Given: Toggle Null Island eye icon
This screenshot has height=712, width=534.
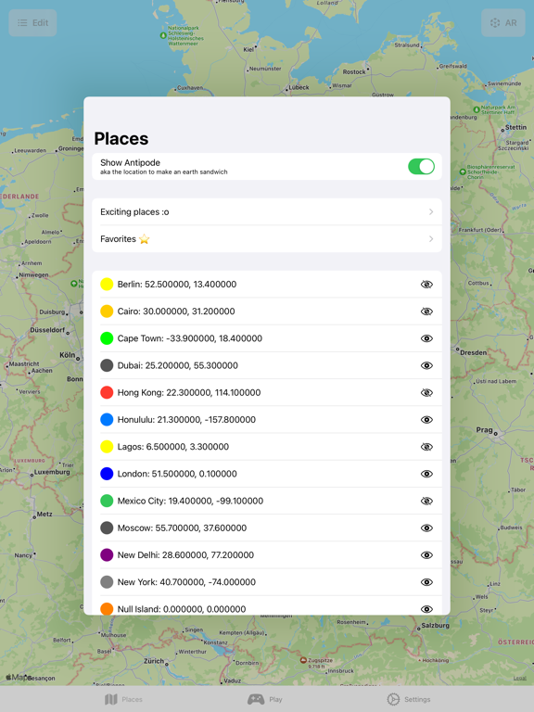Looking at the screenshot, I should 426,609.
